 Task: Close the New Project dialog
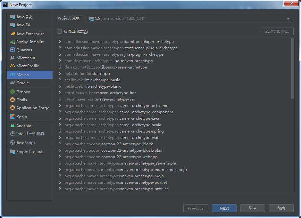coord(291,3)
